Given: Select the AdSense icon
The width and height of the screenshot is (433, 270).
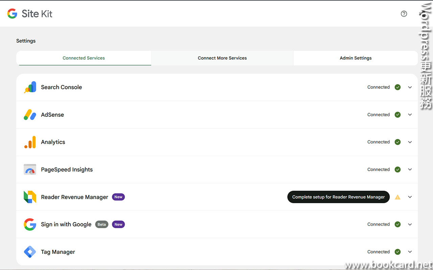Looking at the screenshot, I should click(30, 115).
